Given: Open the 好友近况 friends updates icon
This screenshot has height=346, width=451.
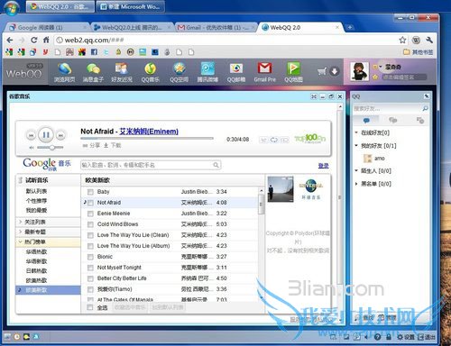Looking at the screenshot, I should pyautogui.click(x=122, y=73).
